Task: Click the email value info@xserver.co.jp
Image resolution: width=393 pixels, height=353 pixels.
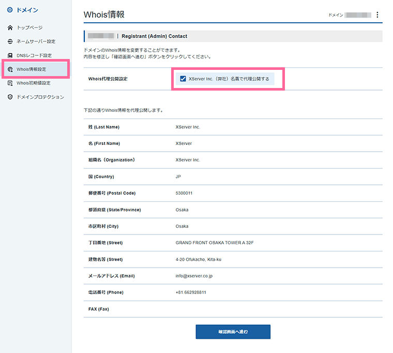Action: click(x=194, y=276)
